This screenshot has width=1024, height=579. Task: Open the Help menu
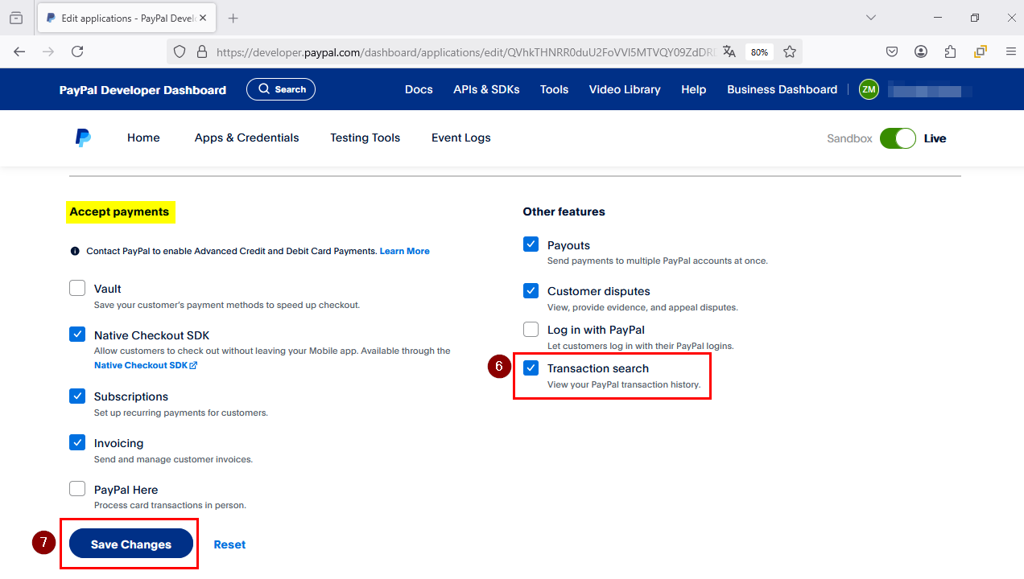(693, 89)
